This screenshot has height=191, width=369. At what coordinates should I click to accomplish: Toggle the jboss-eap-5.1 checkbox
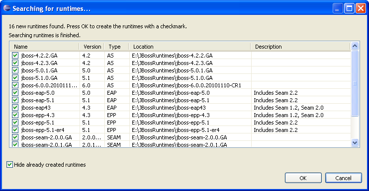pos(15,100)
